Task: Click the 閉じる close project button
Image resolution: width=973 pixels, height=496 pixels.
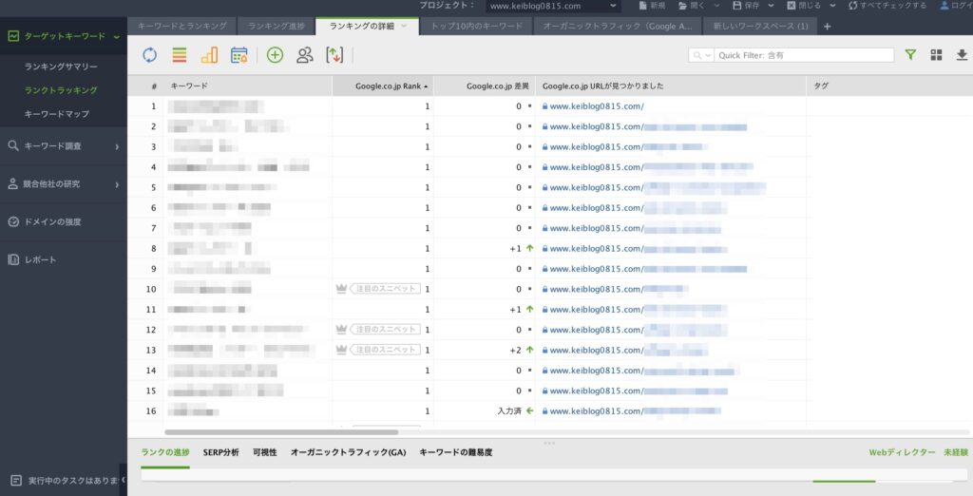Action: 804,6
